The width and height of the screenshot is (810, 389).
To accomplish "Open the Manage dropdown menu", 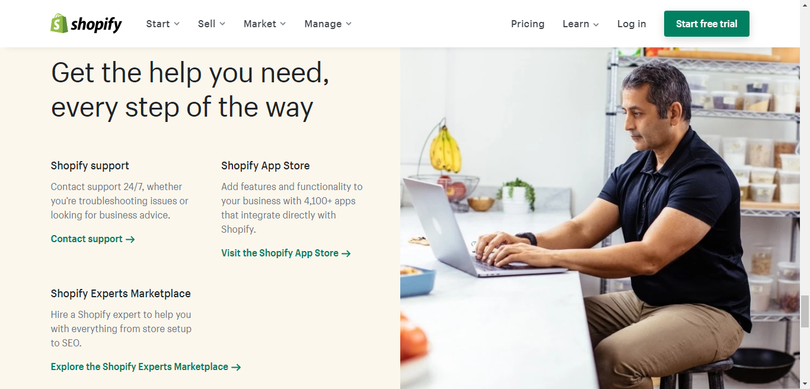I will [328, 24].
